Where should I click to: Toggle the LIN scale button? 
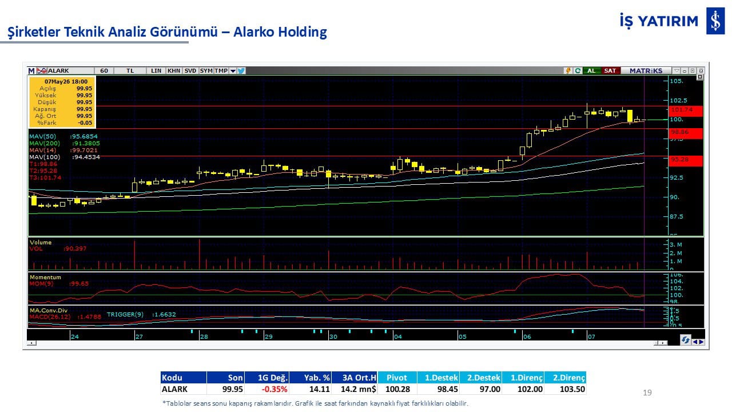(156, 71)
